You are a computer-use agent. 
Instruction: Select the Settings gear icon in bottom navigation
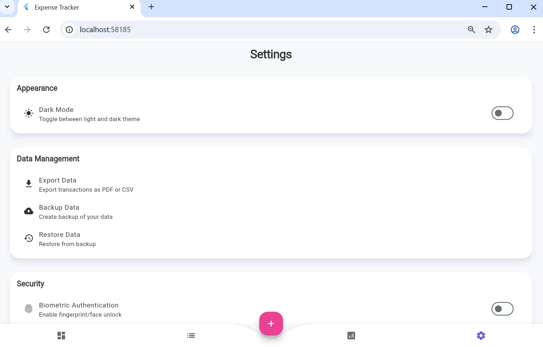481,335
